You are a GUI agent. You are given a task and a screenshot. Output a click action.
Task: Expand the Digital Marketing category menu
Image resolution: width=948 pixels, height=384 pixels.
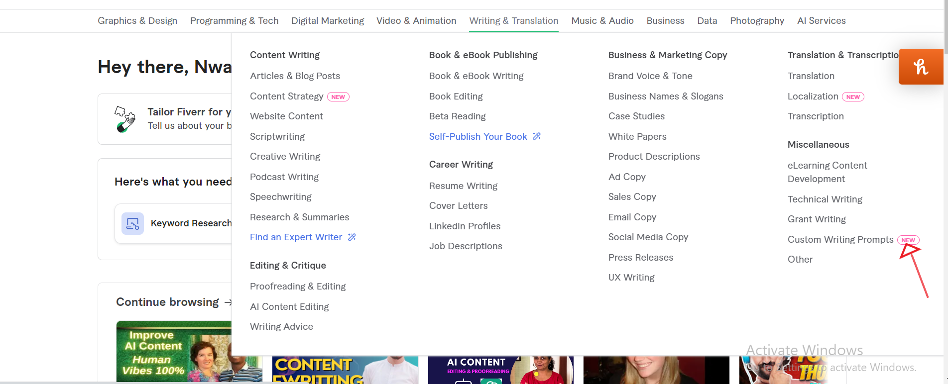pos(328,21)
